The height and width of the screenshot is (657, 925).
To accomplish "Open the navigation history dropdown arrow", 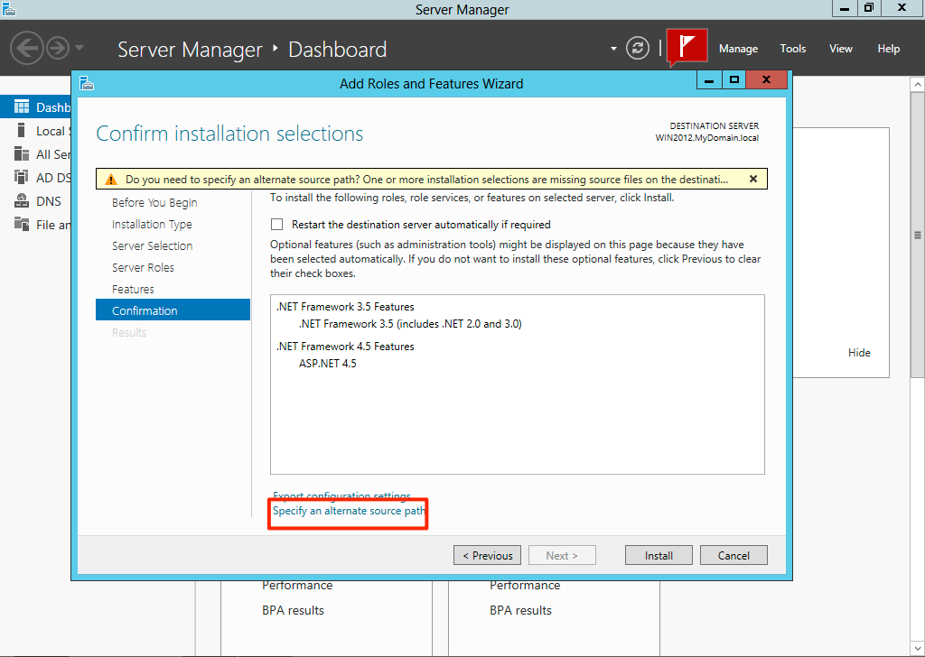I will tap(79, 48).
